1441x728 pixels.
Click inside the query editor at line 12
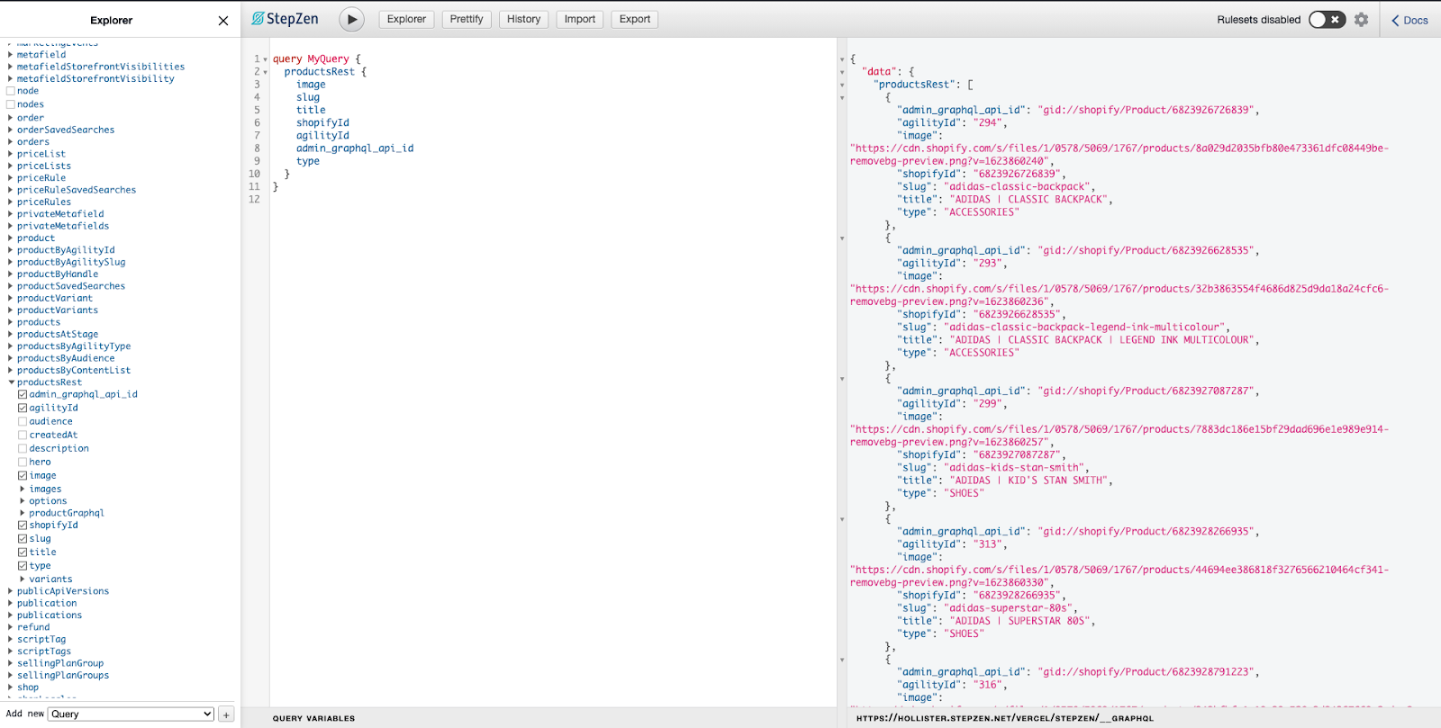[x=553, y=200]
